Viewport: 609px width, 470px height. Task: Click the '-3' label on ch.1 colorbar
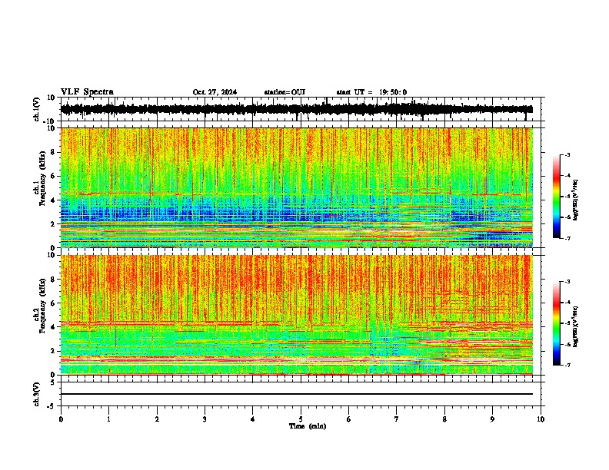coord(567,155)
